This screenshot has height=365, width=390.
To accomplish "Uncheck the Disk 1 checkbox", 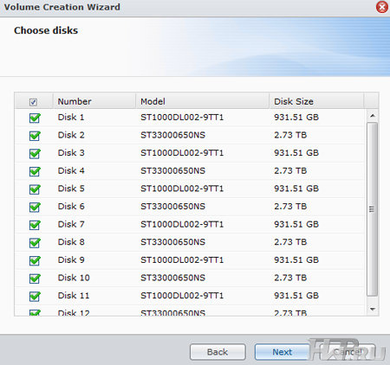I will click(35, 118).
